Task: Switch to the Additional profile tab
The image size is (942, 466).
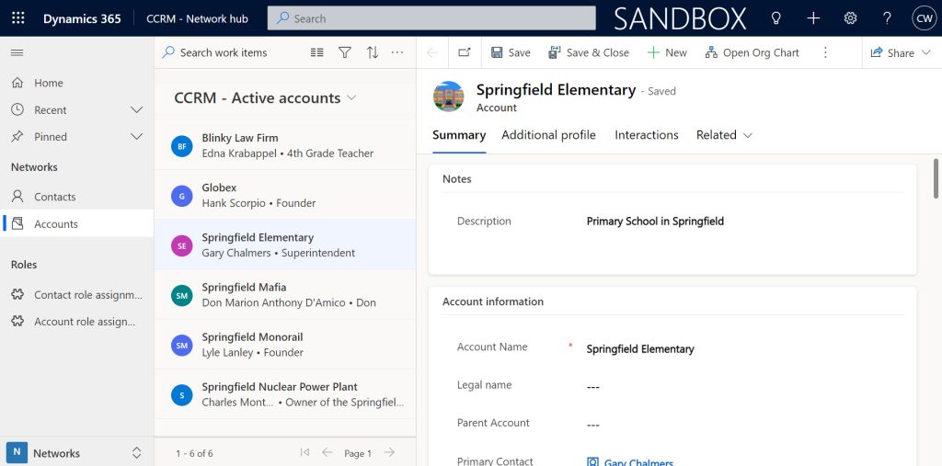Action: [548, 135]
